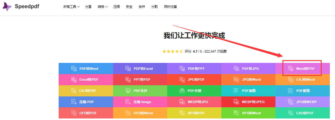Click the PDF转JPG tile icon
This screenshot has width=335, height=120.
coord(236,68)
